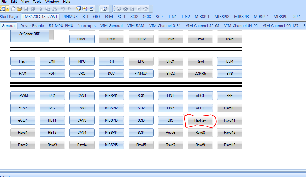The image size is (306, 177).
Task: Click the ADC1 module button
Action: 200,96
